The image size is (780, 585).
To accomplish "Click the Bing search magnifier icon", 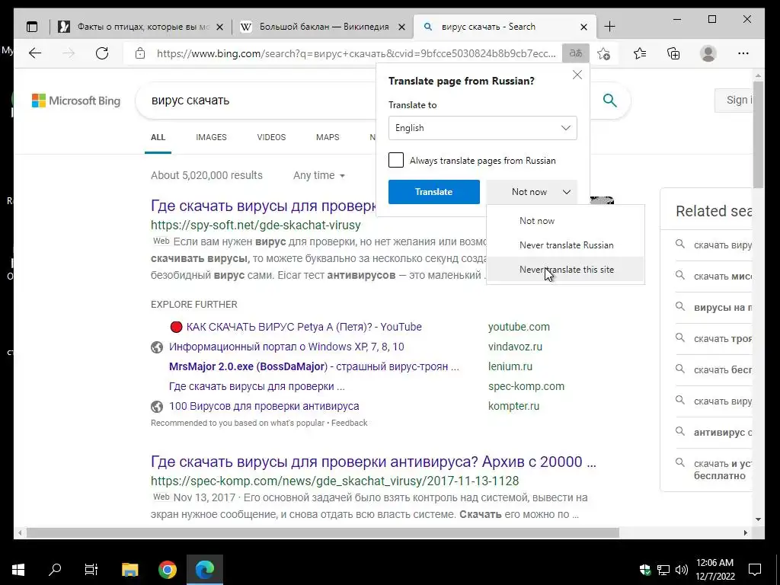I will [x=610, y=101].
